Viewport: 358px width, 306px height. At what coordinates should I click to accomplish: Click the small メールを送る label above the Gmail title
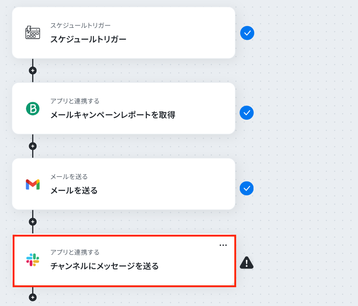[x=69, y=177]
